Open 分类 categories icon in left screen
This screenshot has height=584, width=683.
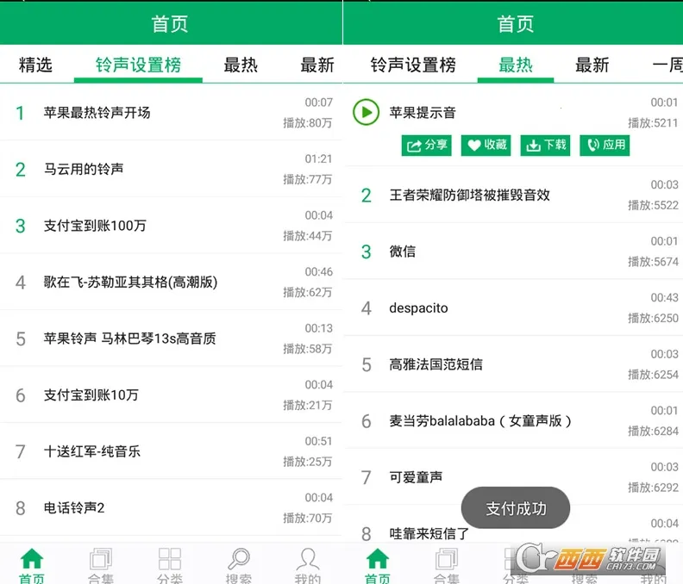point(170,564)
